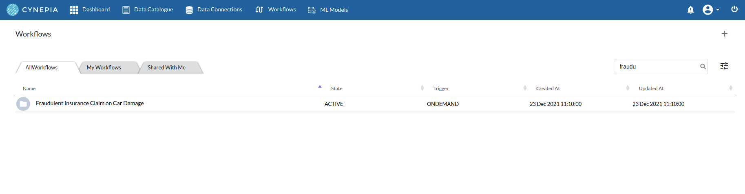Click the Dashboard grid icon
745x194 pixels.
(x=74, y=10)
